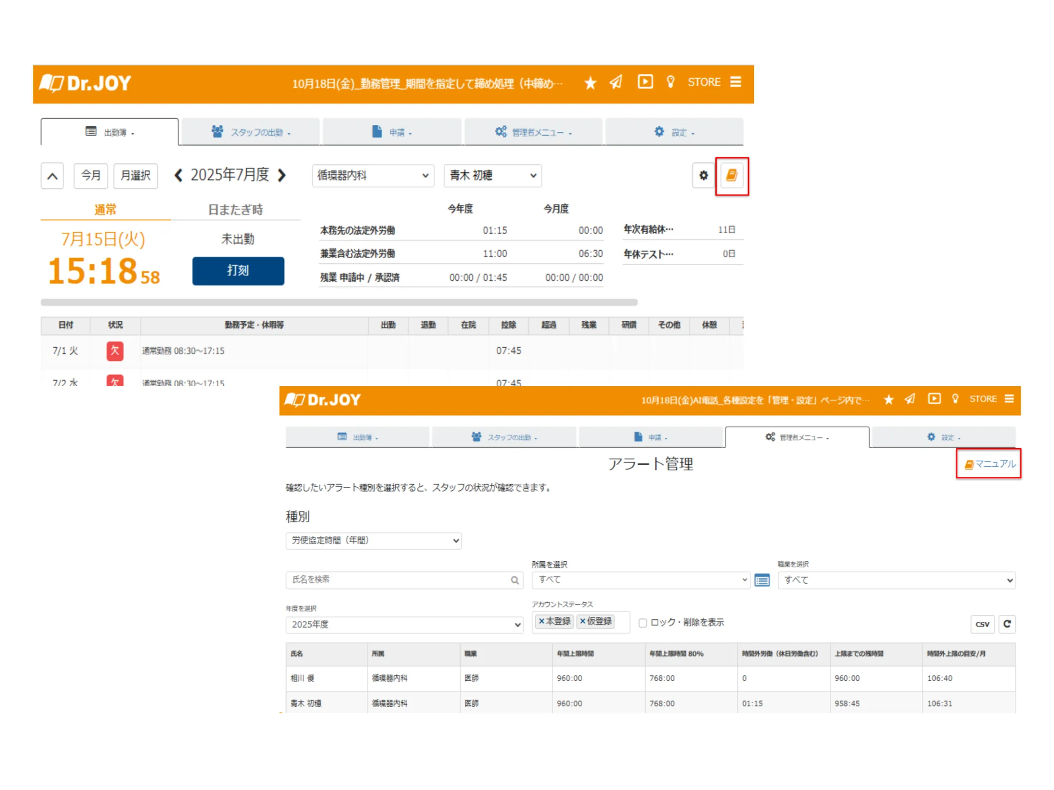Viewport: 1054px width, 790px height.
Task: Click the refresh icon next to CSV
Action: pos(1007,624)
